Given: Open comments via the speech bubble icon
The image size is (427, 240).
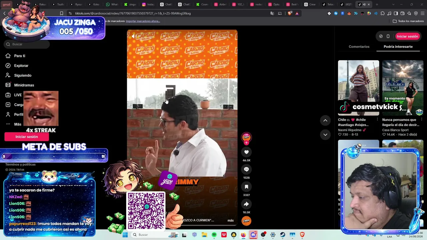Looking at the screenshot, I should [246, 169].
